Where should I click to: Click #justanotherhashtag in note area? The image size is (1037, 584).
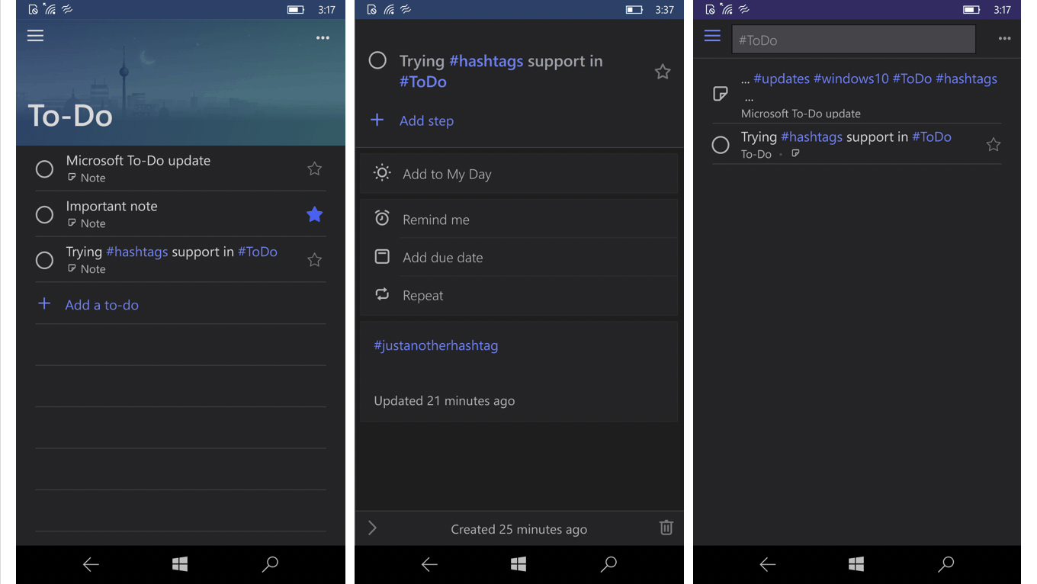(435, 345)
